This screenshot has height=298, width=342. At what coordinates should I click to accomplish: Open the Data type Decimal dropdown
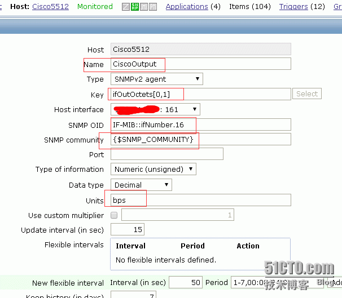point(141,185)
